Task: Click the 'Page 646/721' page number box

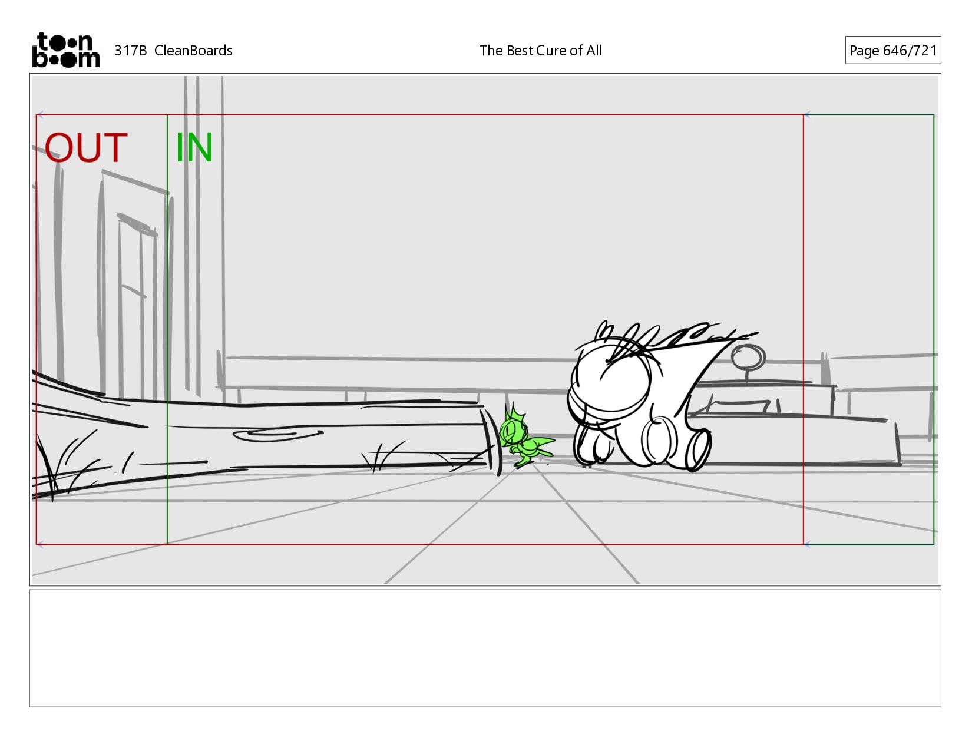Action: [x=892, y=50]
